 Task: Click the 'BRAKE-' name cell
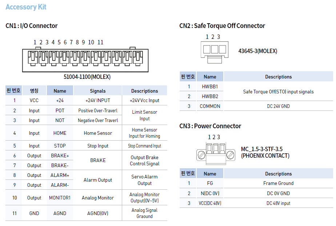(x=60, y=165)
